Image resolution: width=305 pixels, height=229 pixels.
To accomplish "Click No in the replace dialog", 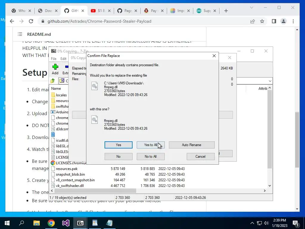I will [x=118, y=157].
